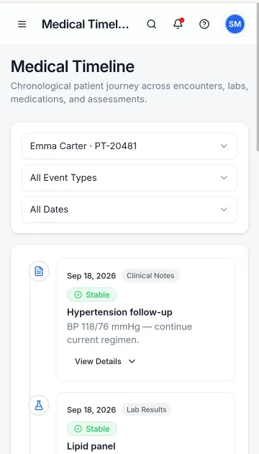Open the help question mark icon

coord(204,24)
